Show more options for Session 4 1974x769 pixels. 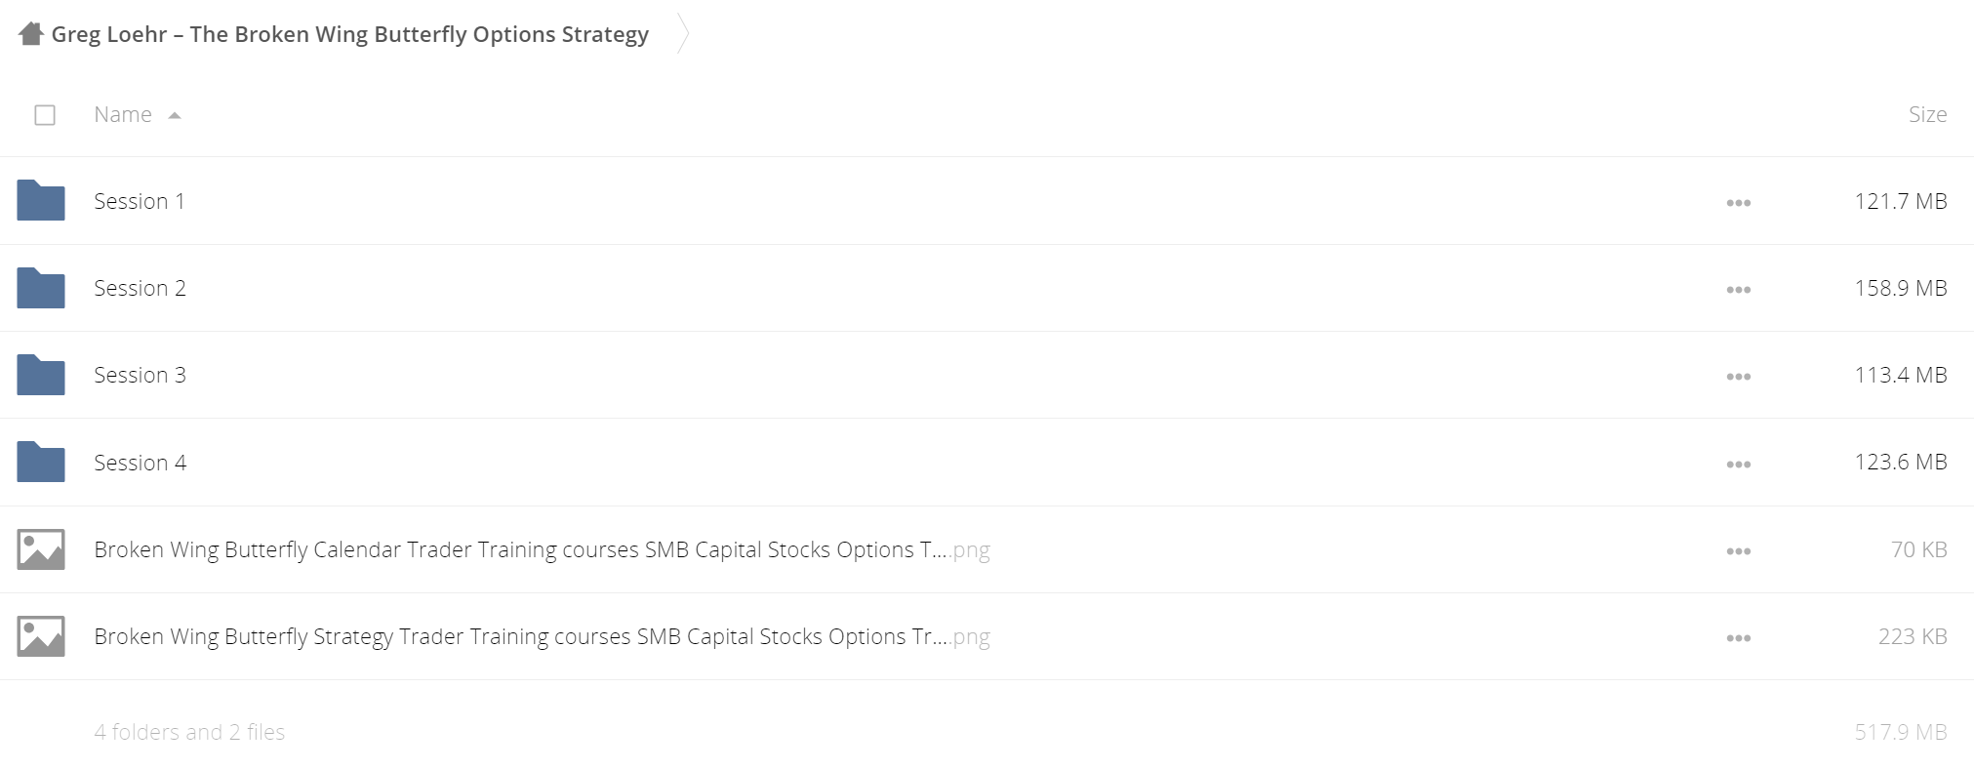[x=1738, y=465]
